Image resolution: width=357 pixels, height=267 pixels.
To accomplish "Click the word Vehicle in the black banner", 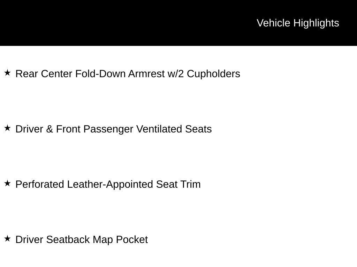I will (273, 23).
